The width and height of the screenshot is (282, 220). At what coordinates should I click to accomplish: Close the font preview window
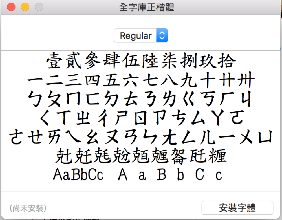point(11,7)
